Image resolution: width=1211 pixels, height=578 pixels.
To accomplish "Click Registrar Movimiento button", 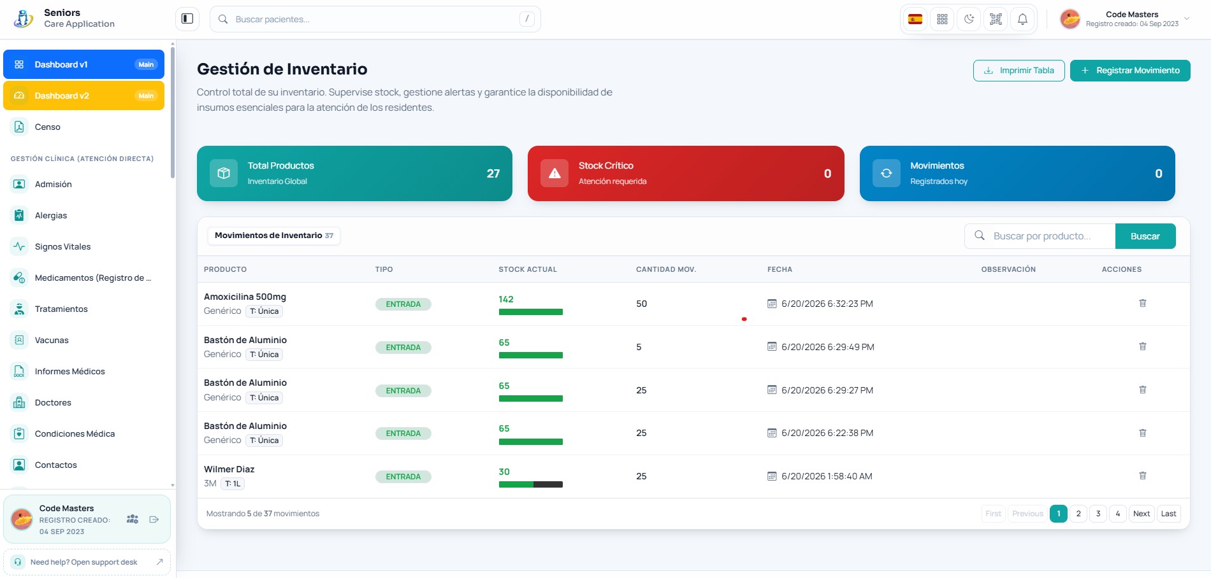I will (x=1130, y=71).
